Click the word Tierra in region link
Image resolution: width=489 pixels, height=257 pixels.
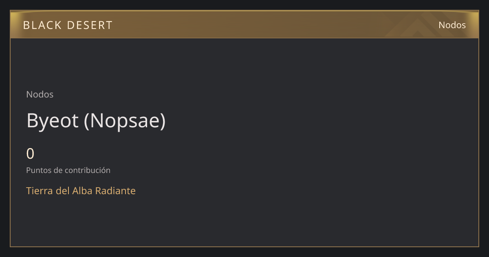(40, 191)
